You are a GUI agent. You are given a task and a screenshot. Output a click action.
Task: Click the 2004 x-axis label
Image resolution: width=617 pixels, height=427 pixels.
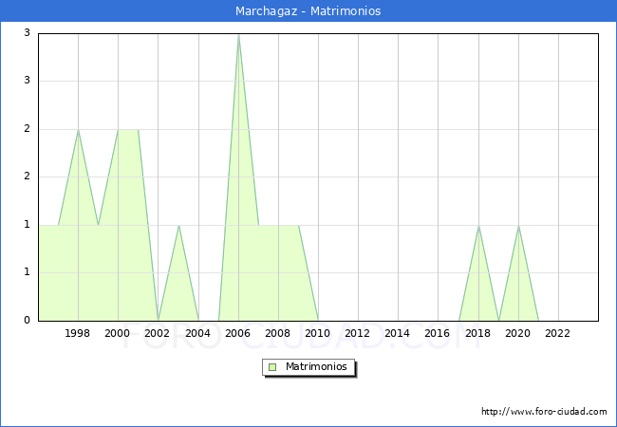tap(198, 333)
